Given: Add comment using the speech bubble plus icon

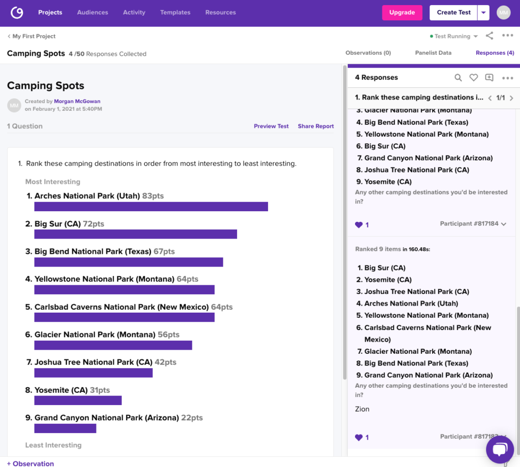Looking at the screenshot, I should [x=489, y=78].
